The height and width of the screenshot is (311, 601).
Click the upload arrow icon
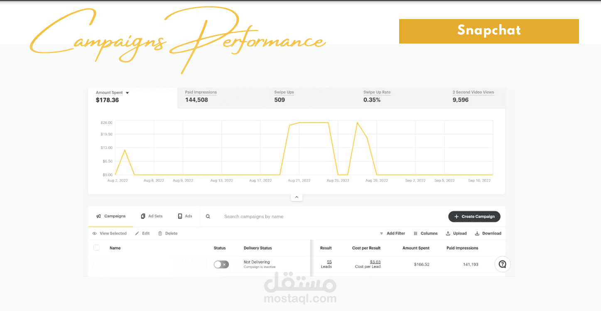coord(448,233)
